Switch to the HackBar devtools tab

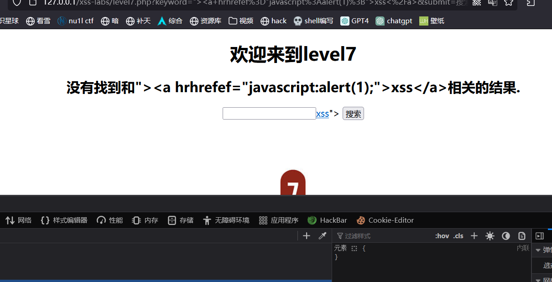tap(328, 220)
